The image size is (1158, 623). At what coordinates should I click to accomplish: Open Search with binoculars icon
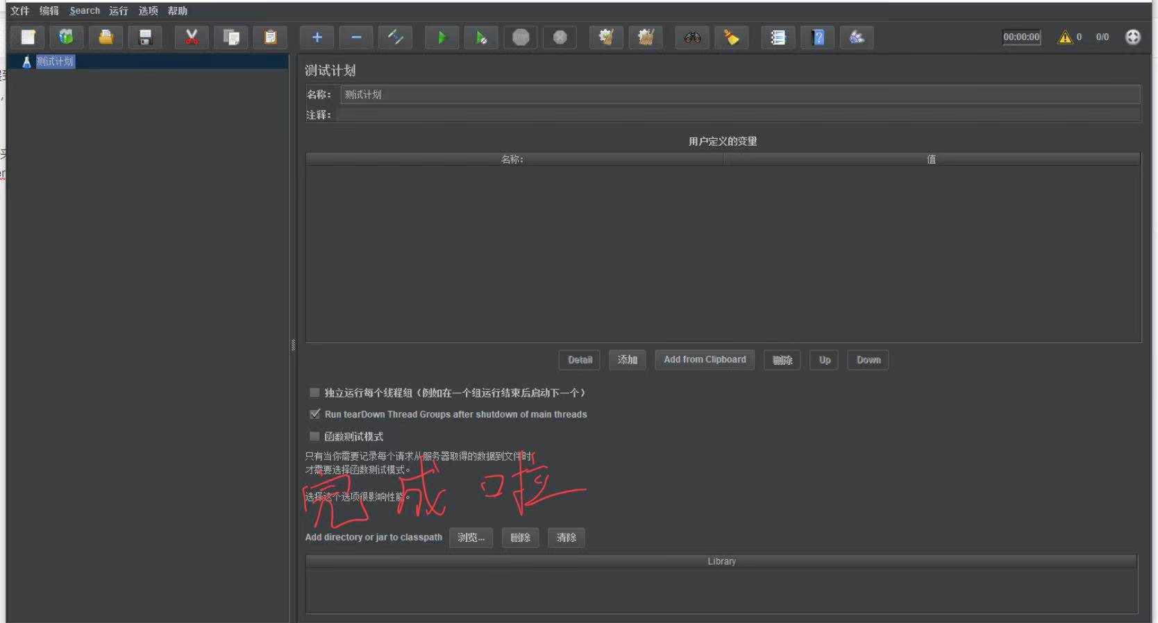tap(692, 37)
